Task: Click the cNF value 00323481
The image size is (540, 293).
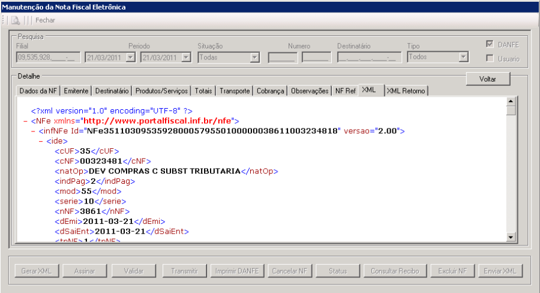Action: coord(101,162)
